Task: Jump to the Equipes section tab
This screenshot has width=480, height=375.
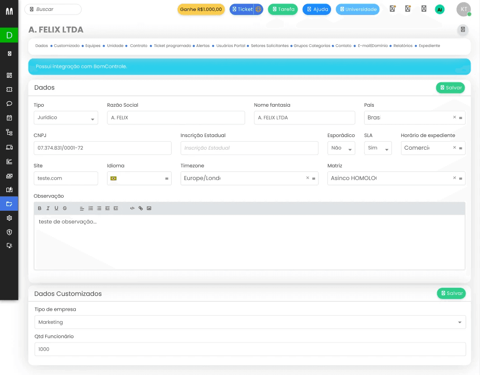Action: pyautogui.click(x=93, y=46)
